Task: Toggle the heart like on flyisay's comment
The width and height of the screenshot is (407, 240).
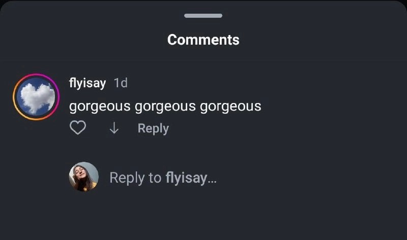Action: pyautogui.click(x=78, y=127)
